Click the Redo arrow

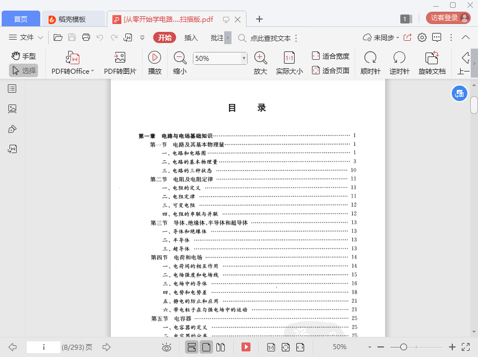tap(114, 37)
